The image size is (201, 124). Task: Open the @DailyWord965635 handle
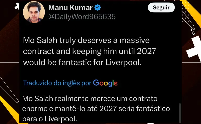(x=82, y=17)
